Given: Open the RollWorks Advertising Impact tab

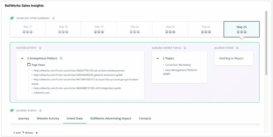Looking at the screenshot, I should pos(111,118).
